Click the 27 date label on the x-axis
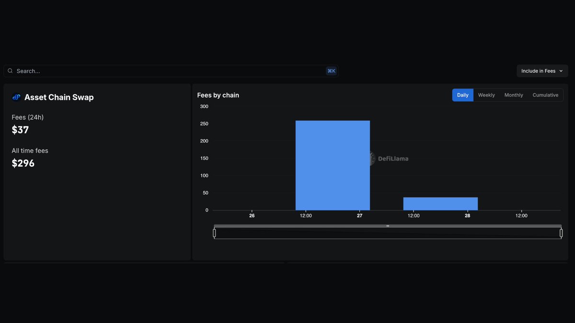The width and height of the screenshot is (575, 323). (x=360, y=216)
